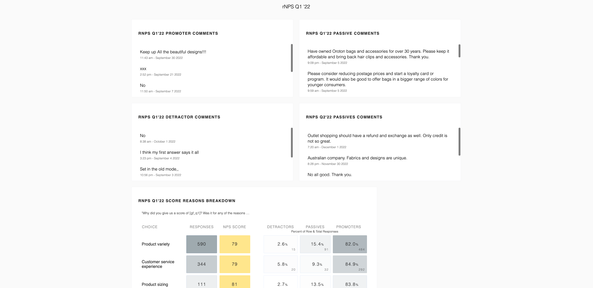Click the Q2'22 Passives Comments scrollbar
The image size is (593, 288).
(x=459, y=142)
